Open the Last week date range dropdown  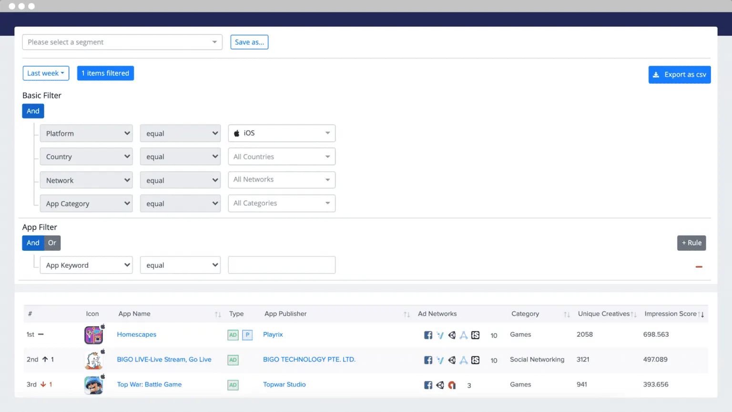point(46,73)
